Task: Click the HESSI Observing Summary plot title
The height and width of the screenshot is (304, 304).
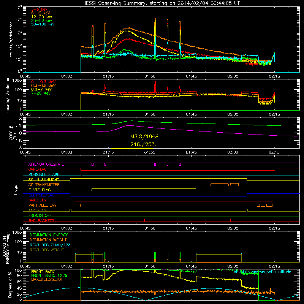Action: point(161,3)
